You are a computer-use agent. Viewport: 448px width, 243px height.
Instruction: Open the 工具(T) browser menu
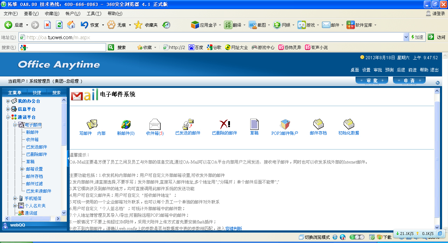94,14
